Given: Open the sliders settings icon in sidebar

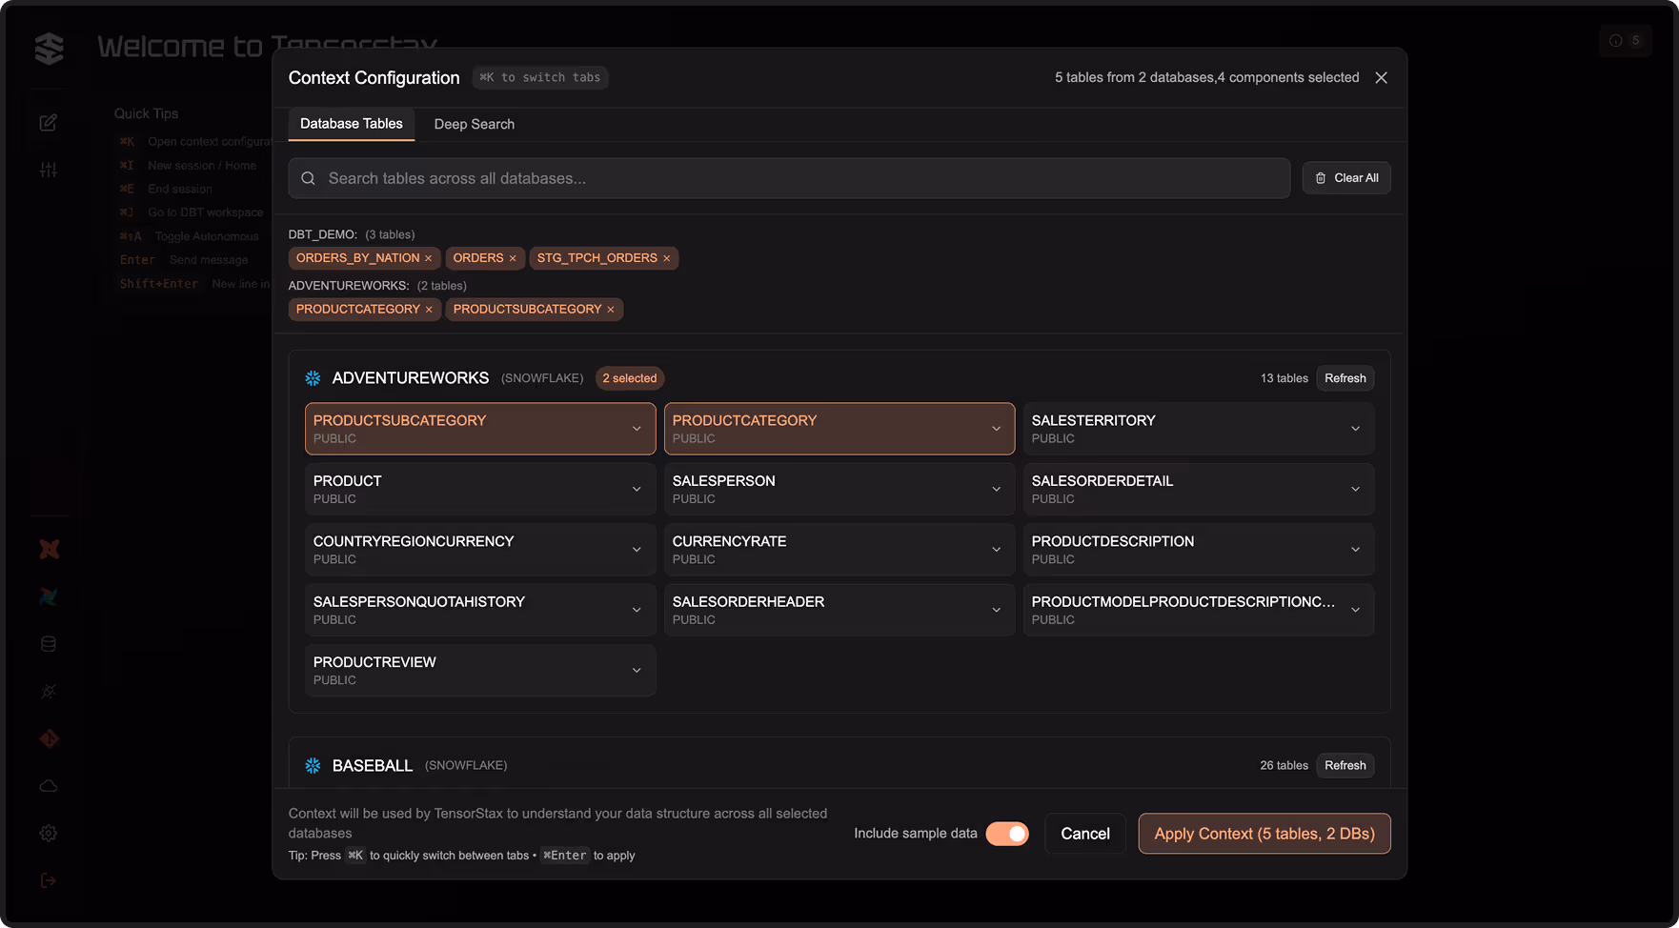Looking at the screenshot, I should coord(49,170).
